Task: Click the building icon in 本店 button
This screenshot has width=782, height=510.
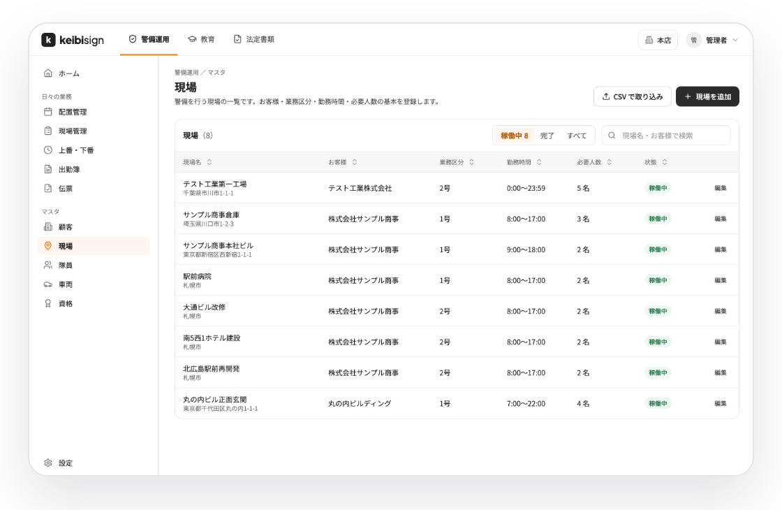Action: tap(649, 40)
